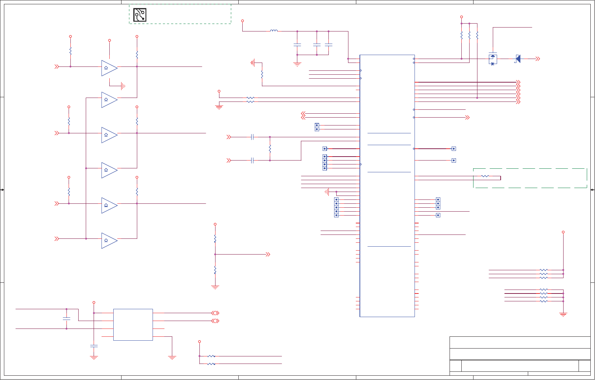The width and height of the screenshot is (595, 380).
Task: Click the large central IC body
Action: 387,186
